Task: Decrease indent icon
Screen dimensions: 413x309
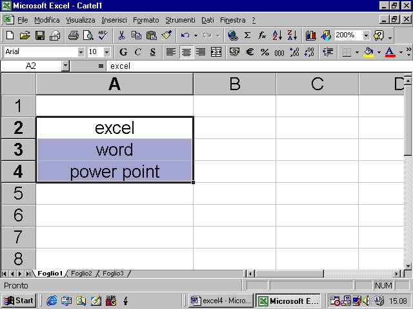Action: coord(328,52)
